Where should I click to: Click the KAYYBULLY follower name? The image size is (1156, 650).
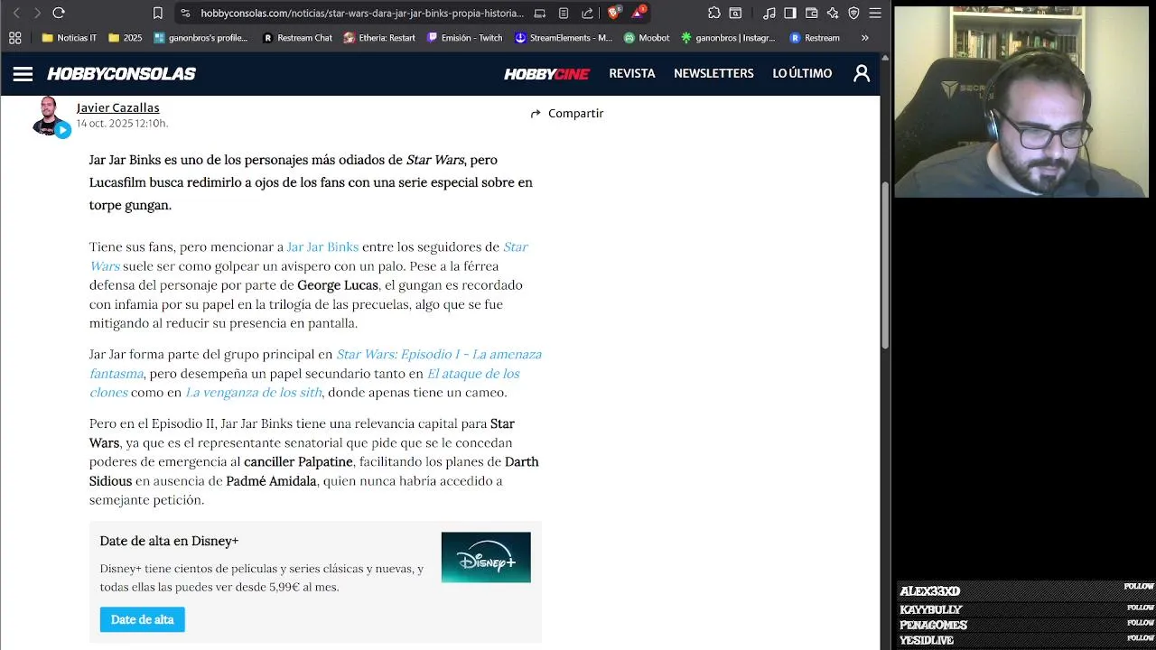931,609
